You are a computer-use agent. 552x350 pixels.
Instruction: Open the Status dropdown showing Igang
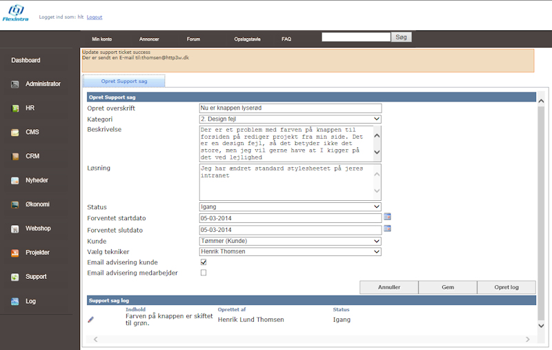(290, 206)
